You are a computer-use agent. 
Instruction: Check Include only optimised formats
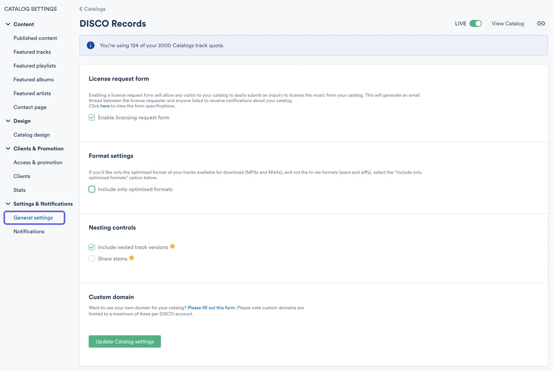92,189
